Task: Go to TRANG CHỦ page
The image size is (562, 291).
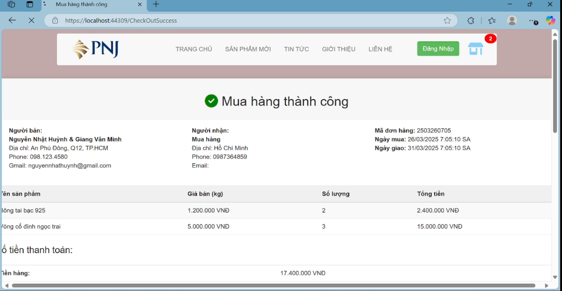Action: (x=194, y=49)
